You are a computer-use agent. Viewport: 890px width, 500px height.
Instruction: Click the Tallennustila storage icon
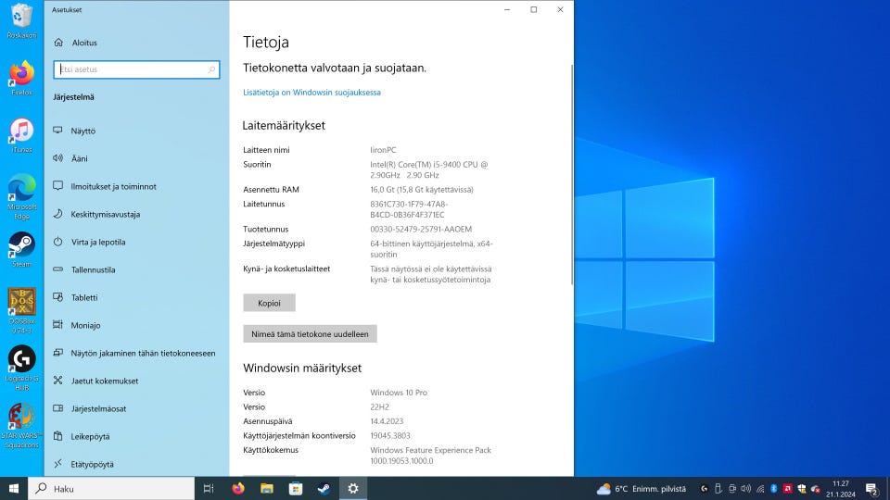tap(58, 269)
